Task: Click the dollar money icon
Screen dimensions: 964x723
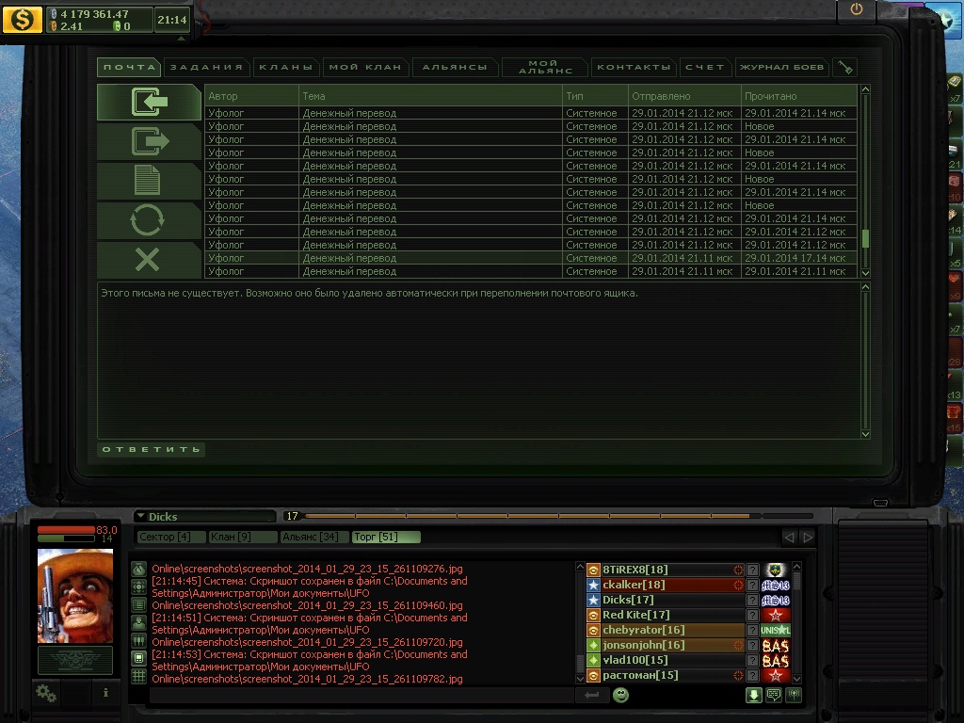Action: (23, 19)
